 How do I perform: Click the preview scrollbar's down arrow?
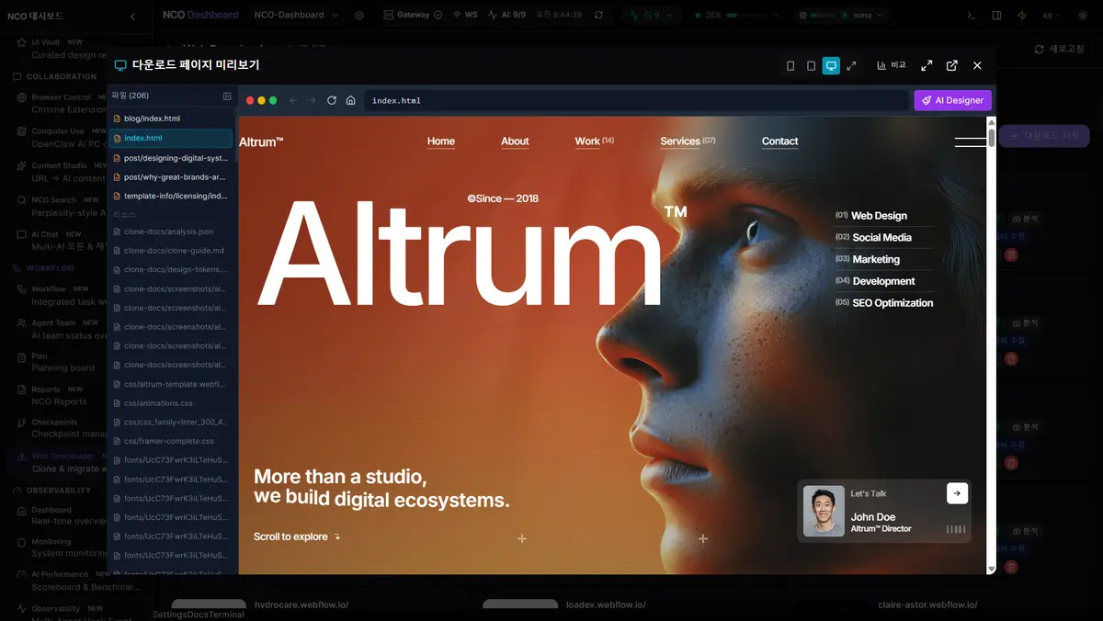(x=991, y=569)
